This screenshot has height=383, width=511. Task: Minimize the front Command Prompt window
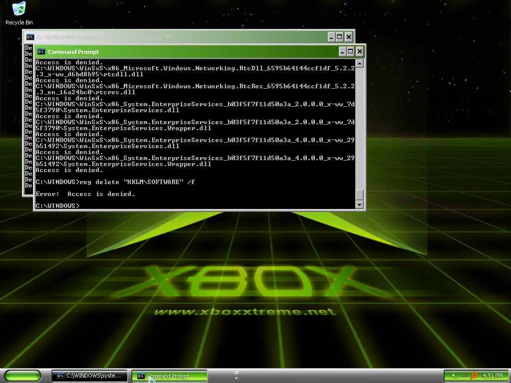342,51
